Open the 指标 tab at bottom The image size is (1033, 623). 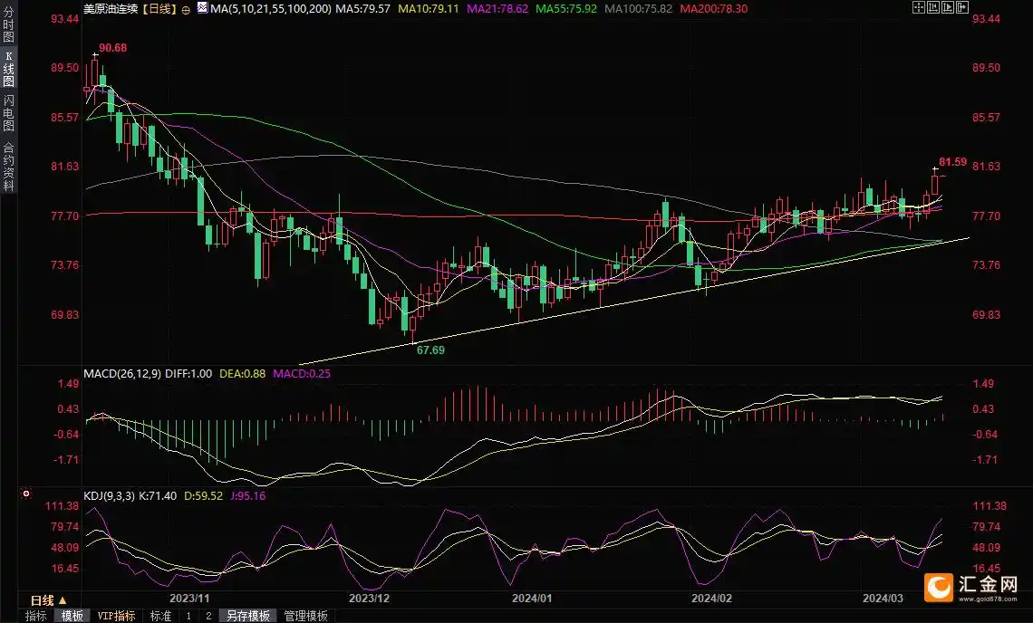(x=36, y=616)
